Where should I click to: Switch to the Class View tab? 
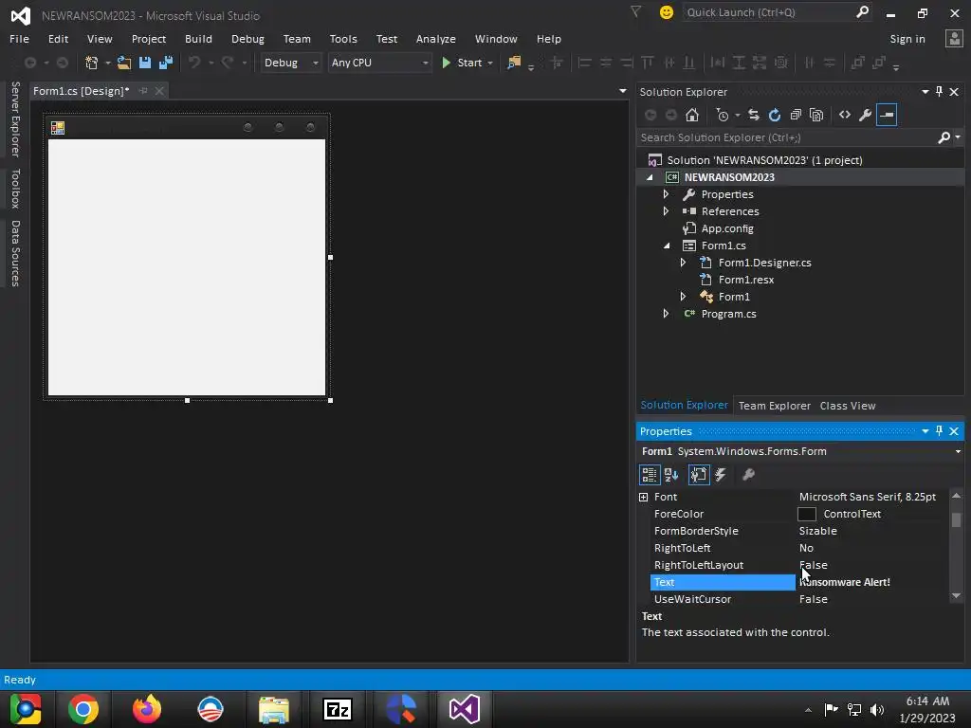[848, 406]
